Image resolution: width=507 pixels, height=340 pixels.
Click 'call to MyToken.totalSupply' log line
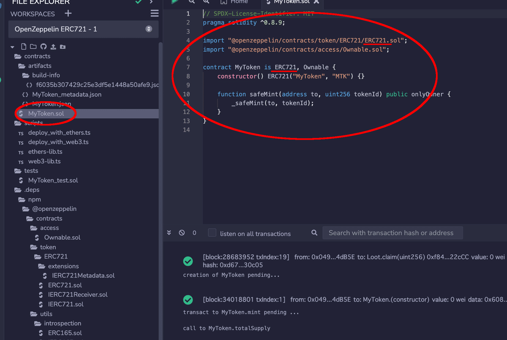click(x=226, y=328)
